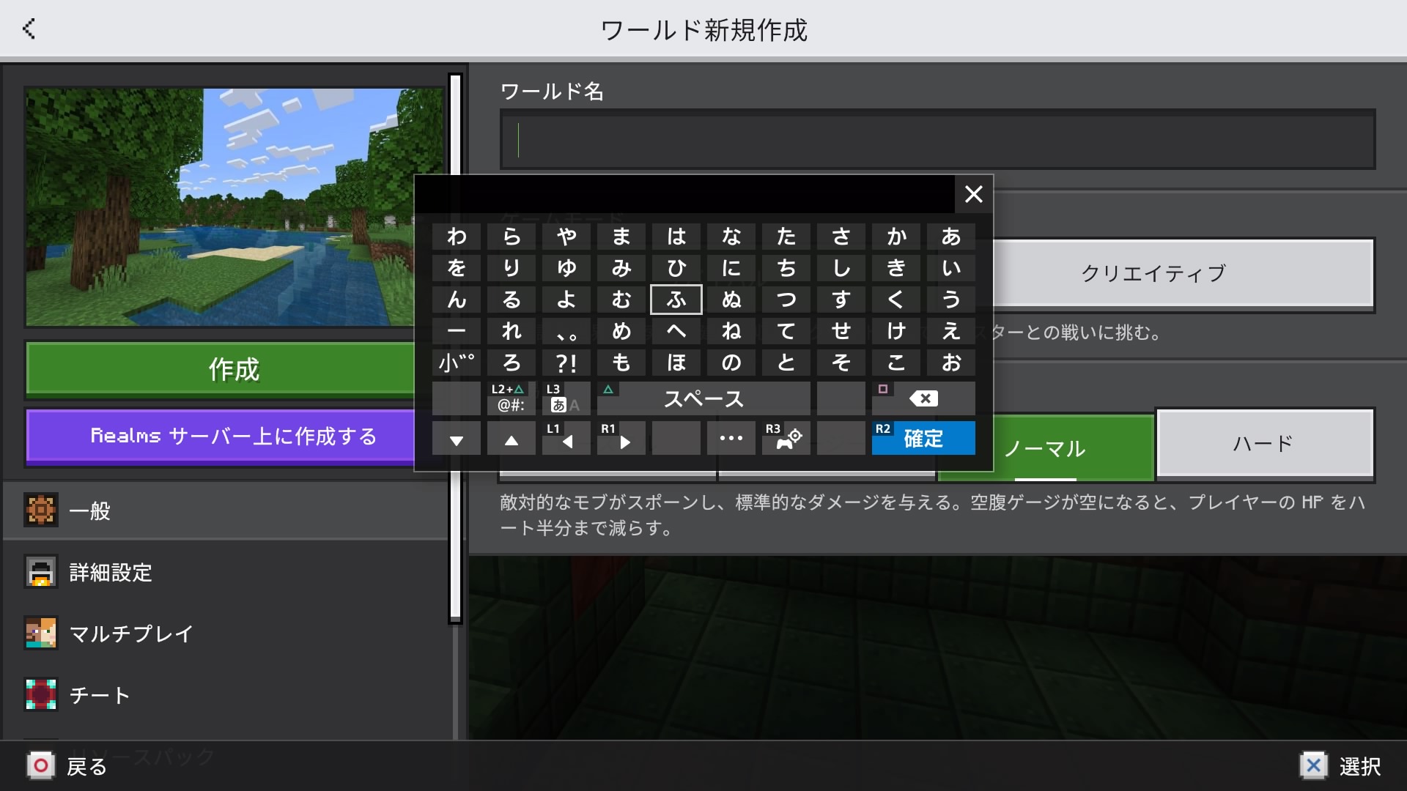Hit the 確定 confirm key

coord(923,438)
